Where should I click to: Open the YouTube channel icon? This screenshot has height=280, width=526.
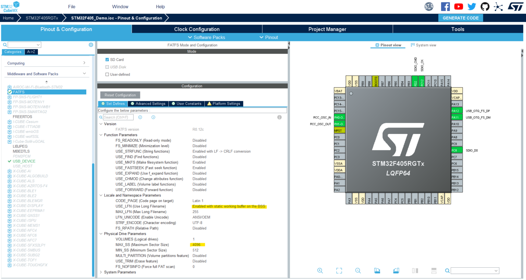pos(459,6)
